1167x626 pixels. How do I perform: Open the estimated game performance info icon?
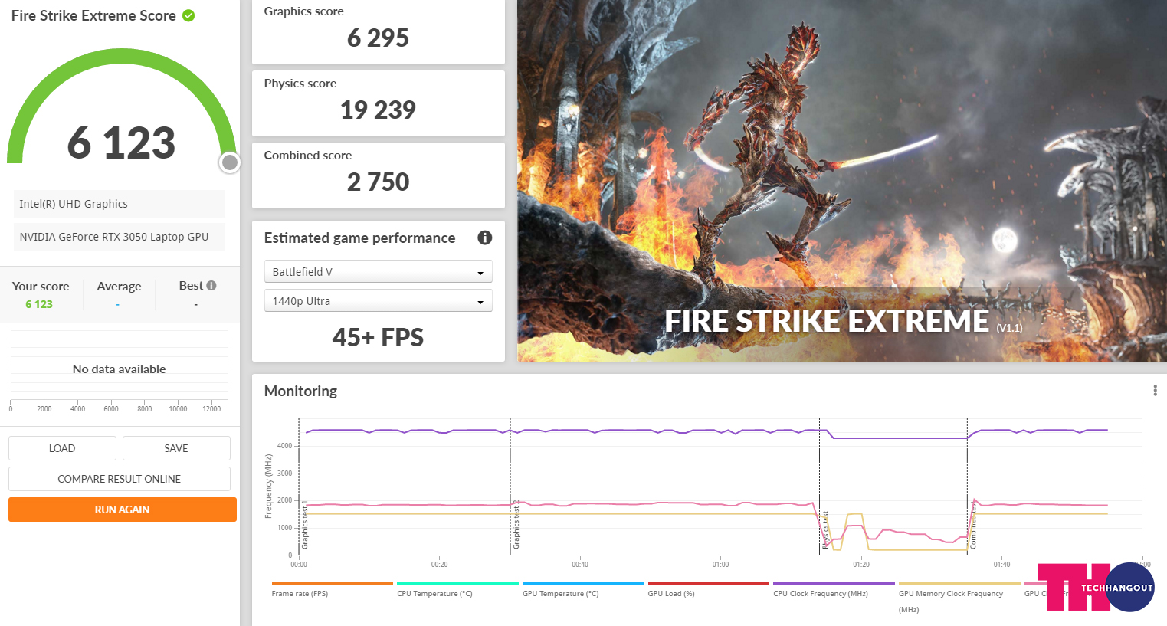[485, 238]
